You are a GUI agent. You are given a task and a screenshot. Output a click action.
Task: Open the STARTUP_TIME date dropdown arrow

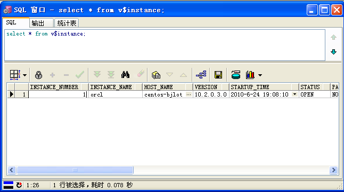[294, 94]
